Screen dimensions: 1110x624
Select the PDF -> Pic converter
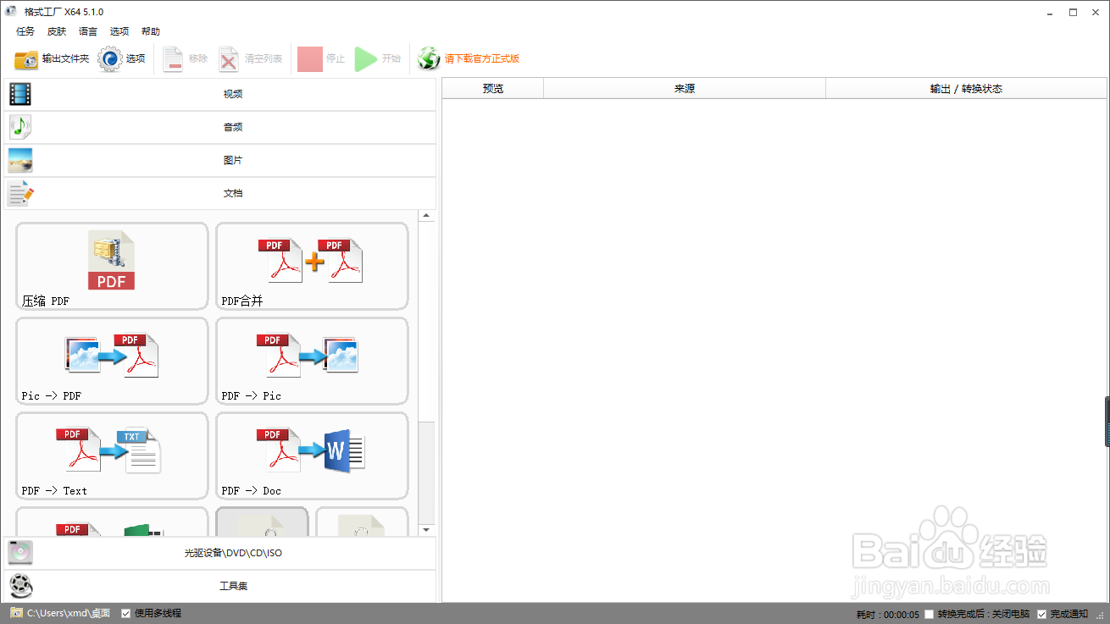click(312, 361)
